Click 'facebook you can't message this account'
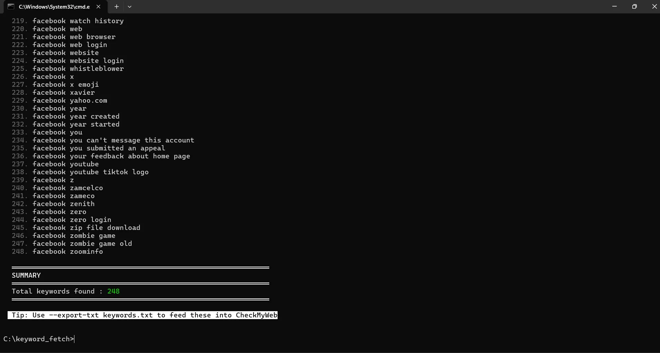The width and height of the screenshot is (660, 353). tap(114, 140)
